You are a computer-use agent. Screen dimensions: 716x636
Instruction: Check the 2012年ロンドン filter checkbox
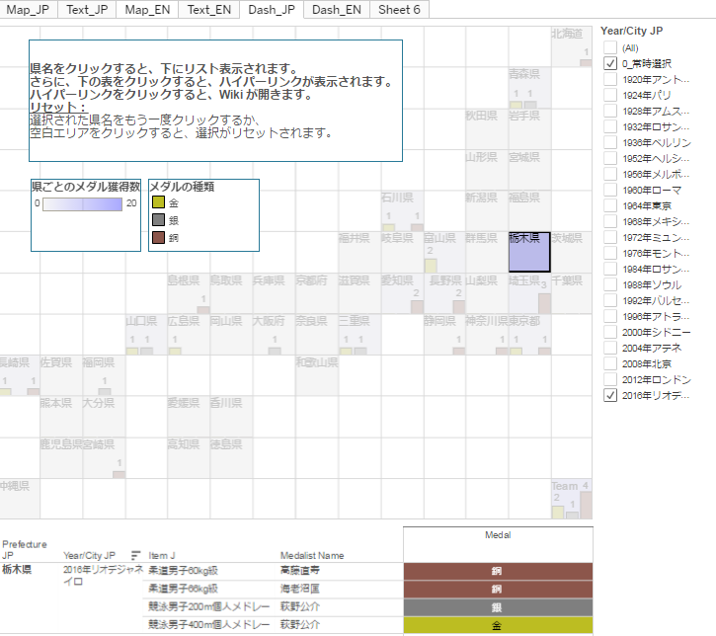(x=610, y=379)
